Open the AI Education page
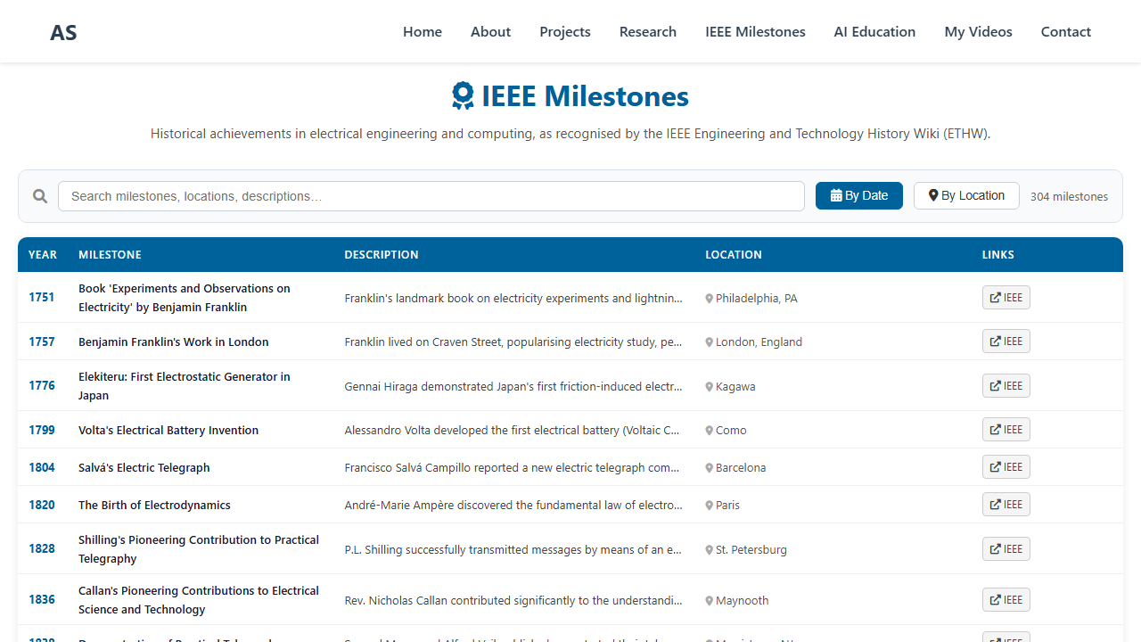 (874, 31)
